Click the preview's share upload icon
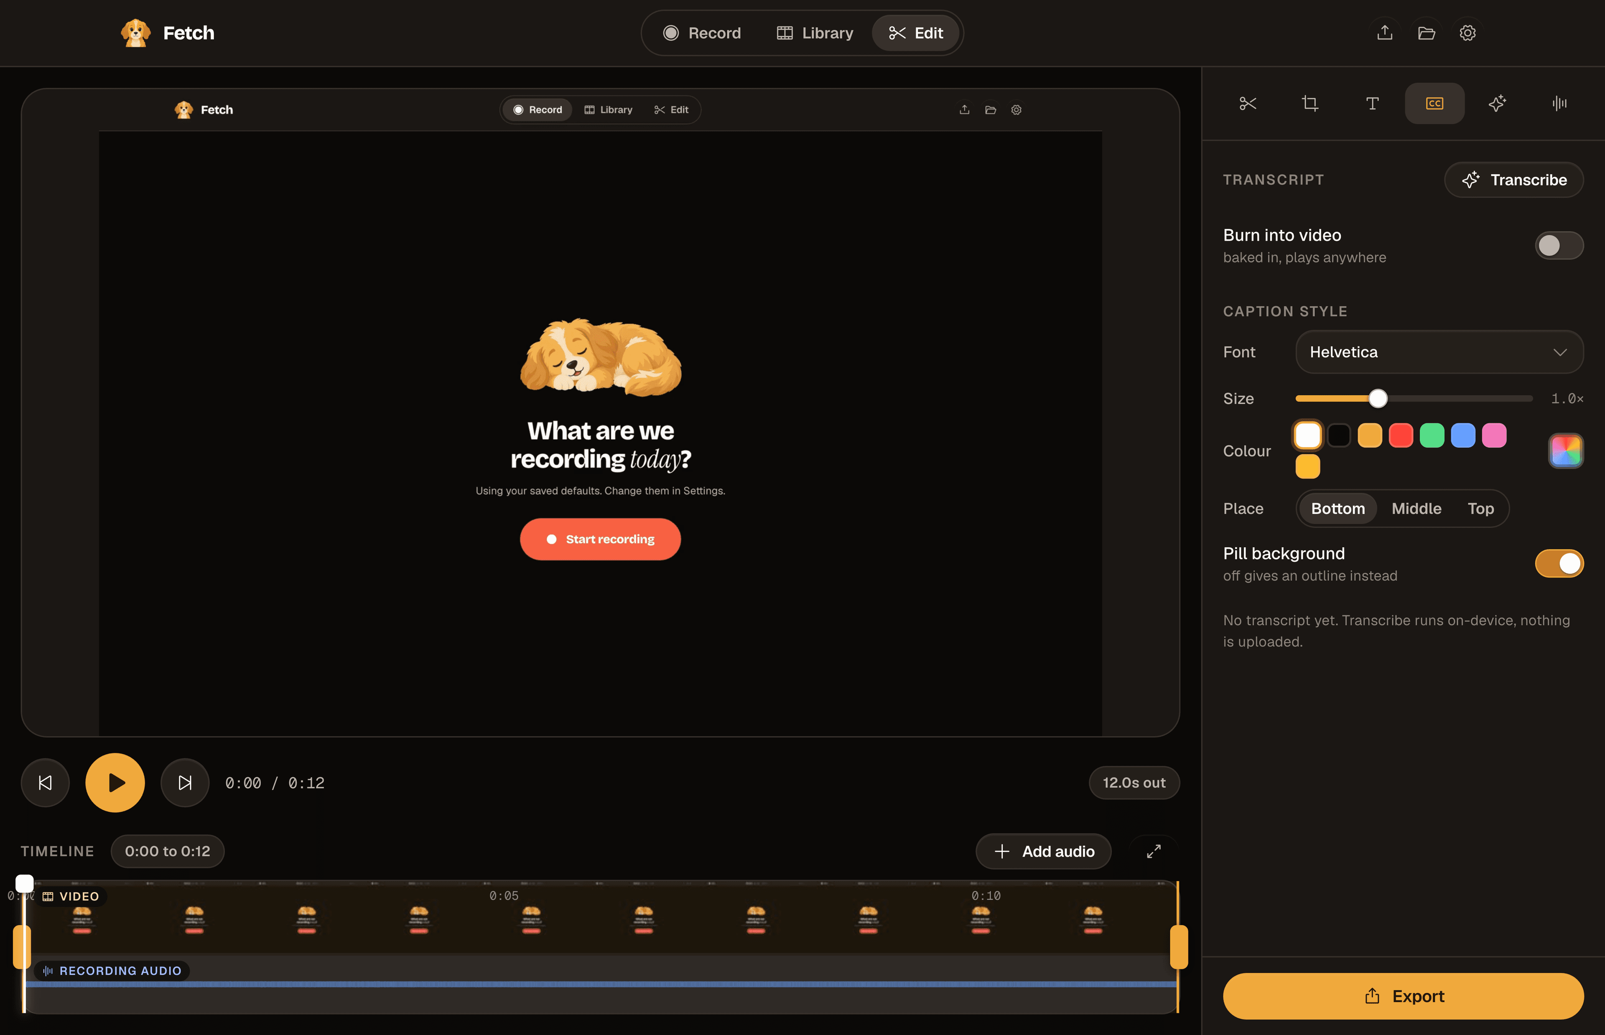Screen dimensions: 1605x1035 [965, 109]
